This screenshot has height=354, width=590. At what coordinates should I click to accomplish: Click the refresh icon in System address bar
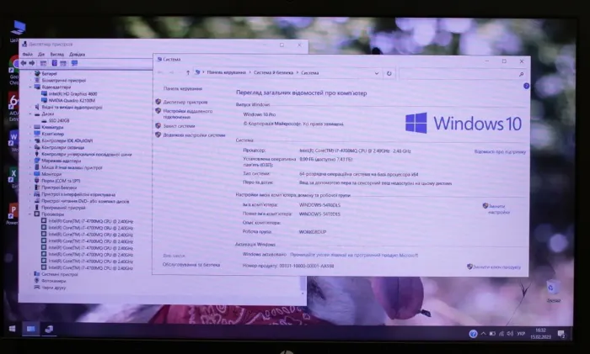(x=390, y=73)
